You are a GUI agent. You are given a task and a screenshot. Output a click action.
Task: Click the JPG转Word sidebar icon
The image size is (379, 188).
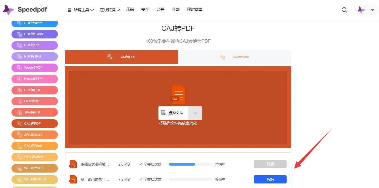19,135
